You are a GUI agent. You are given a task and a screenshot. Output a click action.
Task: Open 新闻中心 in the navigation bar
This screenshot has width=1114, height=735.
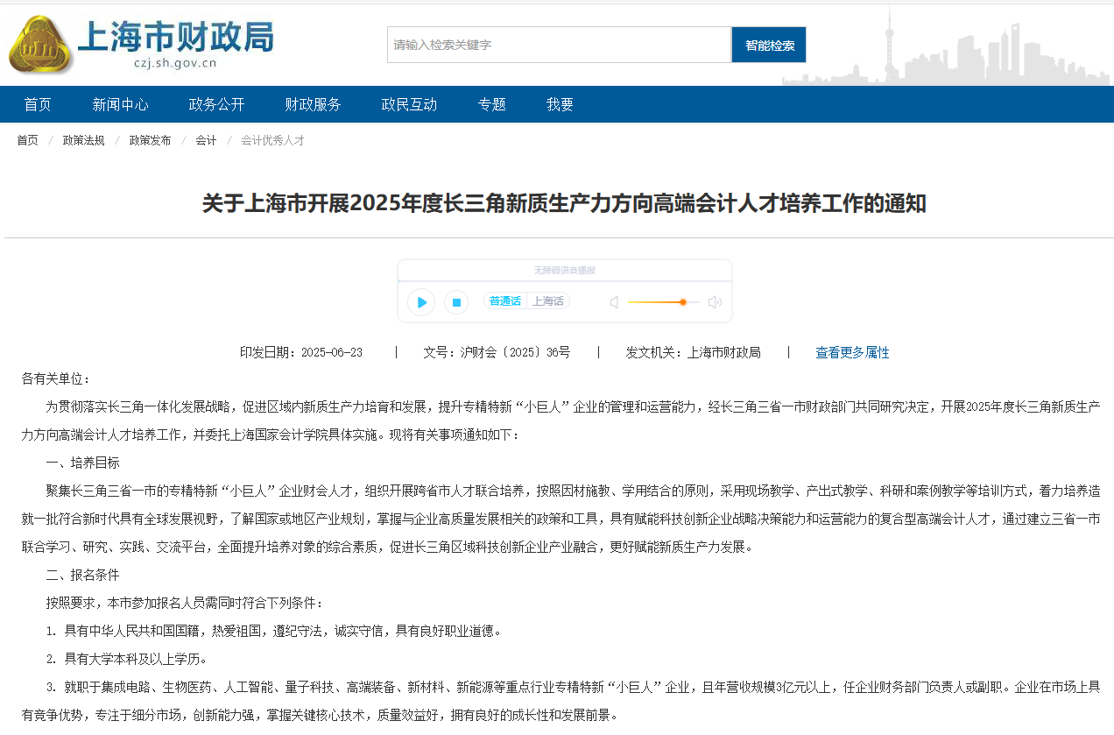tap(121, 104)
